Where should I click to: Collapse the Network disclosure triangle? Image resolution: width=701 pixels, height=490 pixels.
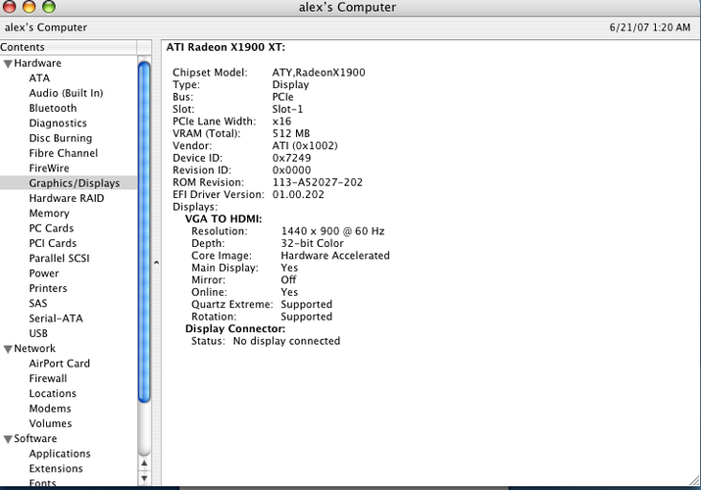pyautogui.click(x=8, y=349)
